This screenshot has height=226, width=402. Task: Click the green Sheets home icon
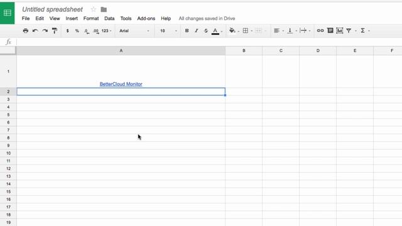(x=8, y=13)
